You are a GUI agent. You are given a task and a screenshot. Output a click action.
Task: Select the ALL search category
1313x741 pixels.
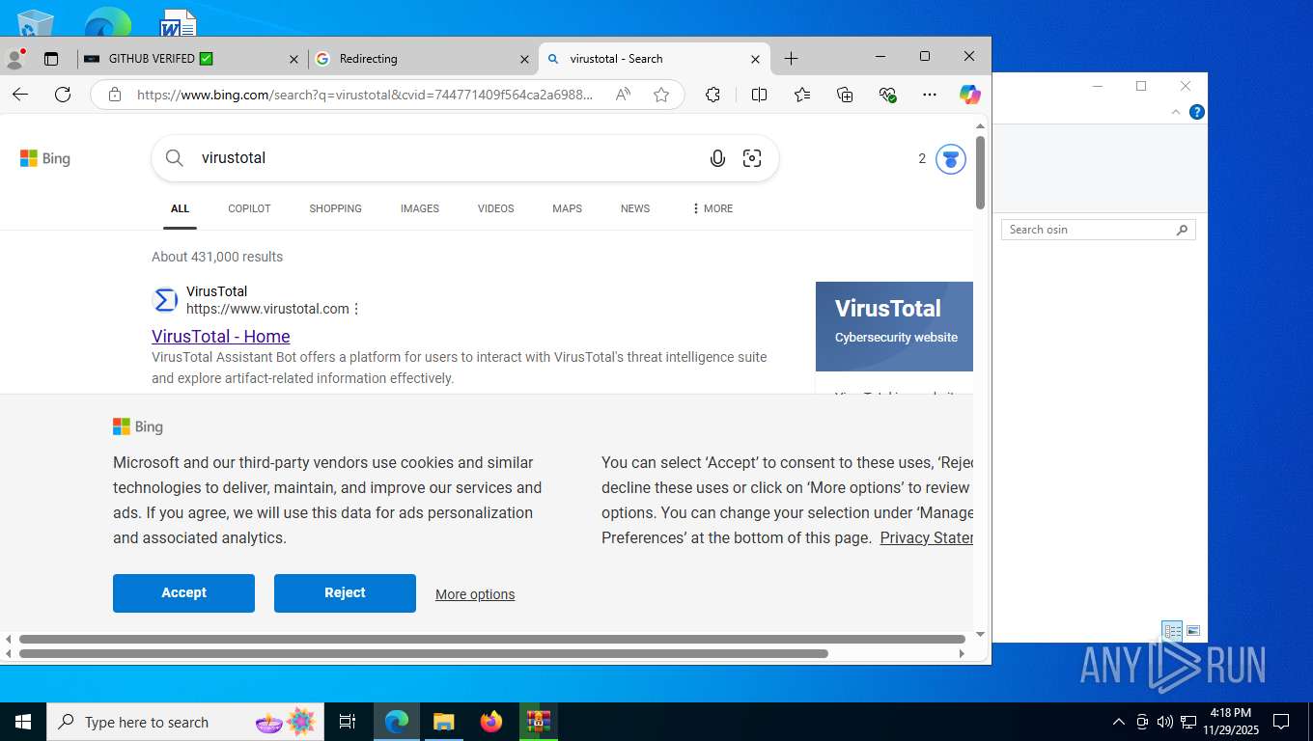[180, 208]
